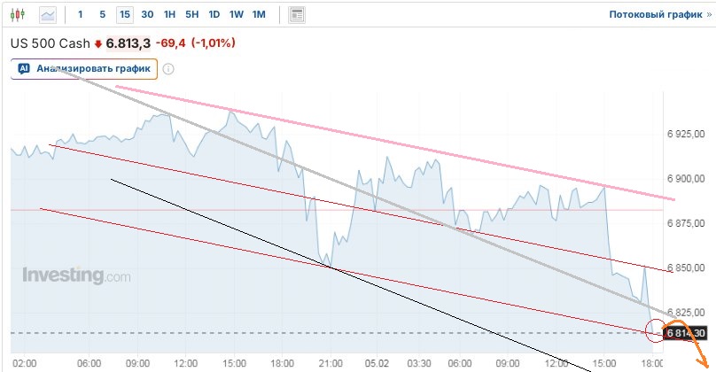Click the red down arrow price indicator
Viewport: 716px width, 372px height.
click(x=99, y=43)
